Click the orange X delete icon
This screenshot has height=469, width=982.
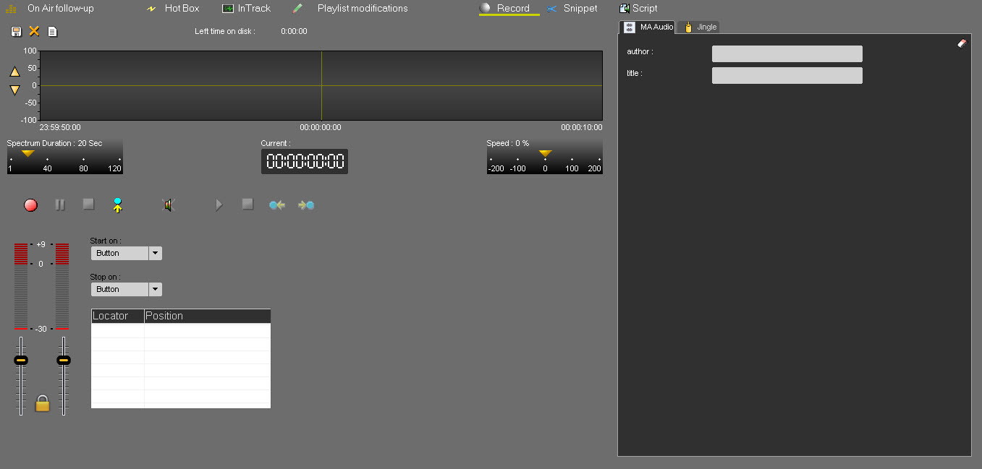34,31
